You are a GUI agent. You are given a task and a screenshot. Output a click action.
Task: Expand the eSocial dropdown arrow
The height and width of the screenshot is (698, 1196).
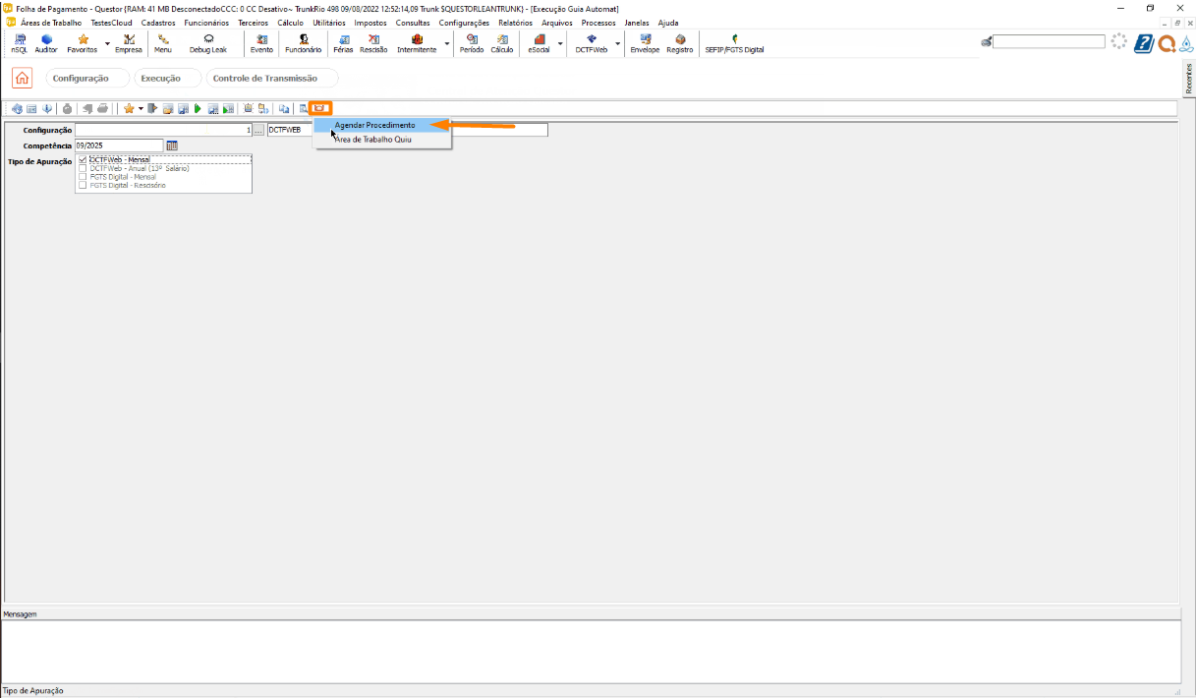[x=560, y=44]
